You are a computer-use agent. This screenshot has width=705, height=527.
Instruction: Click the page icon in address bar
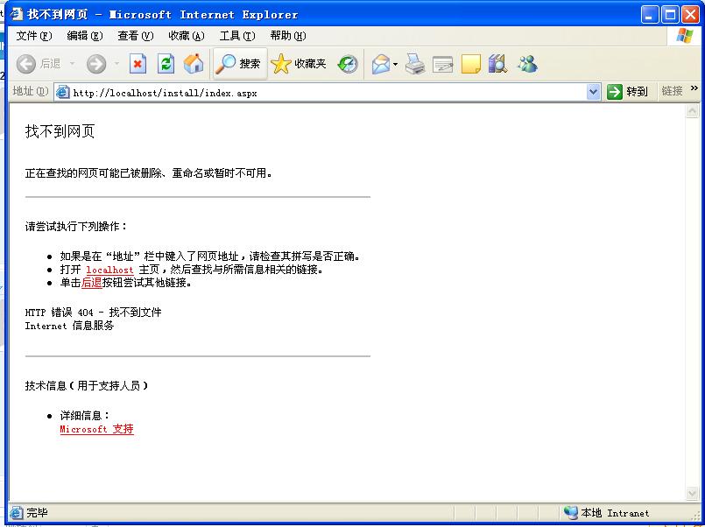[x=62, y=92]
